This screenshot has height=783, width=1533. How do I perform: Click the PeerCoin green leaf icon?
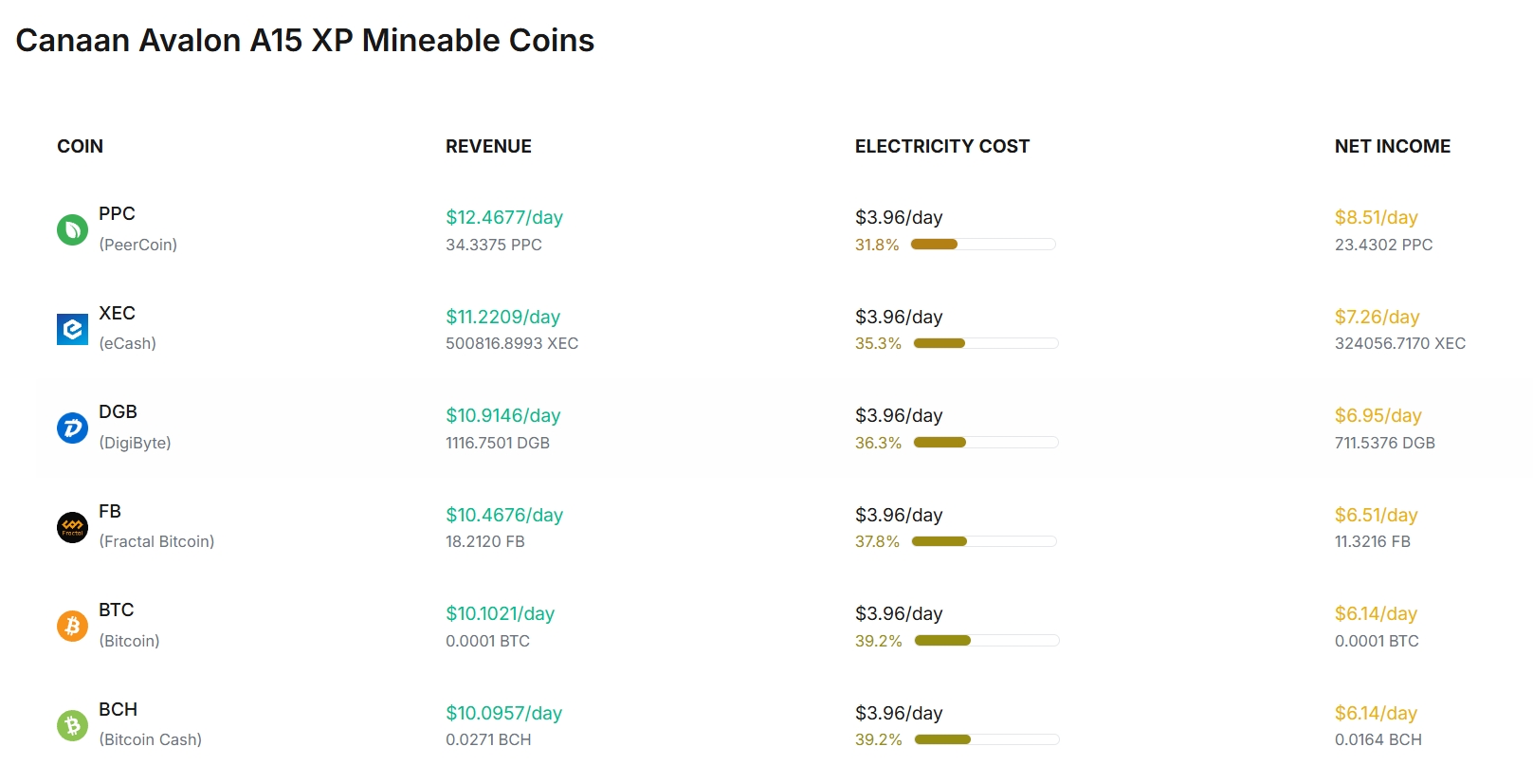coord(72,229)
